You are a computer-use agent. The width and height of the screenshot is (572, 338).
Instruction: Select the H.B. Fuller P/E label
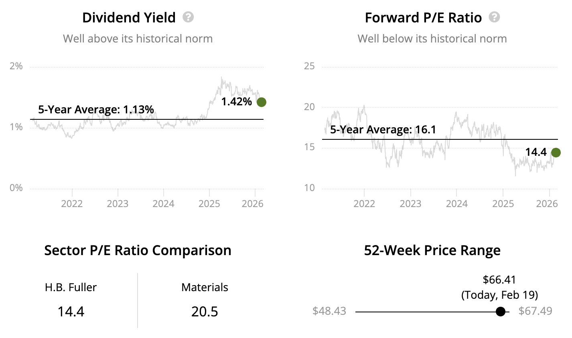point(71,287)
